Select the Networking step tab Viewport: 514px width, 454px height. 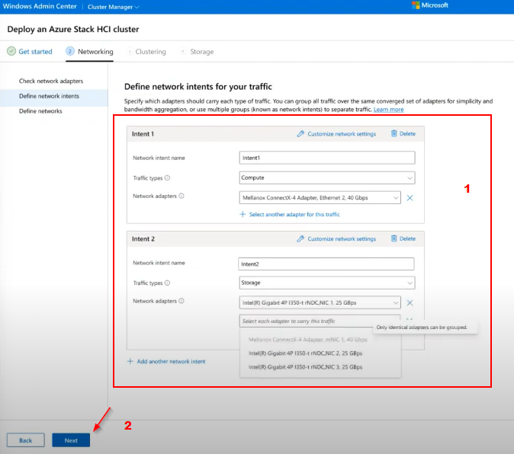coord(89,52)
